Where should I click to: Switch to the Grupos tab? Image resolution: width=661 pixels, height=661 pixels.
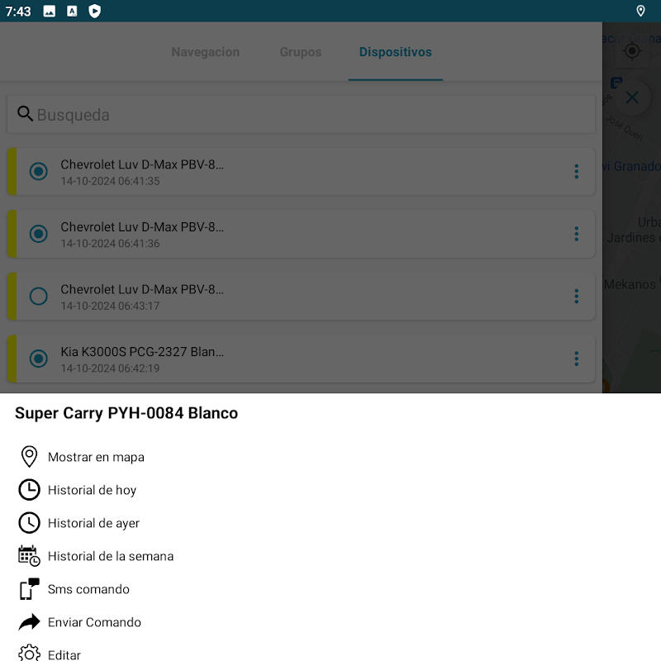[301, 52]
